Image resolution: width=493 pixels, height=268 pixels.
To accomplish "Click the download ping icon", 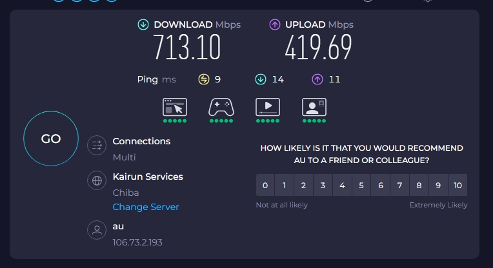I will pos(261,79).
